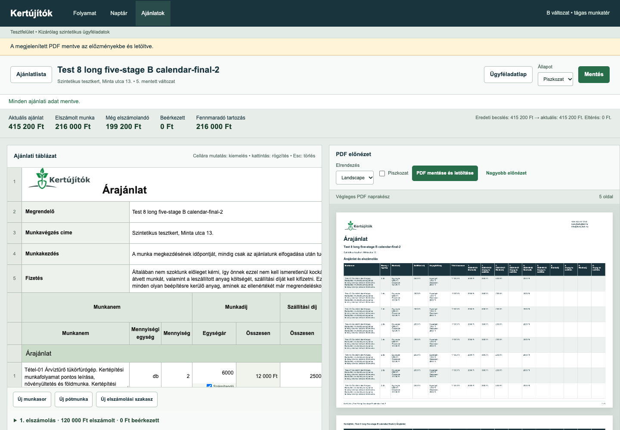Toggle the Számítandó checkbox under unit price
Image resolution: width=620 pixels, height=430 pixels.
[x=209, y=386]
